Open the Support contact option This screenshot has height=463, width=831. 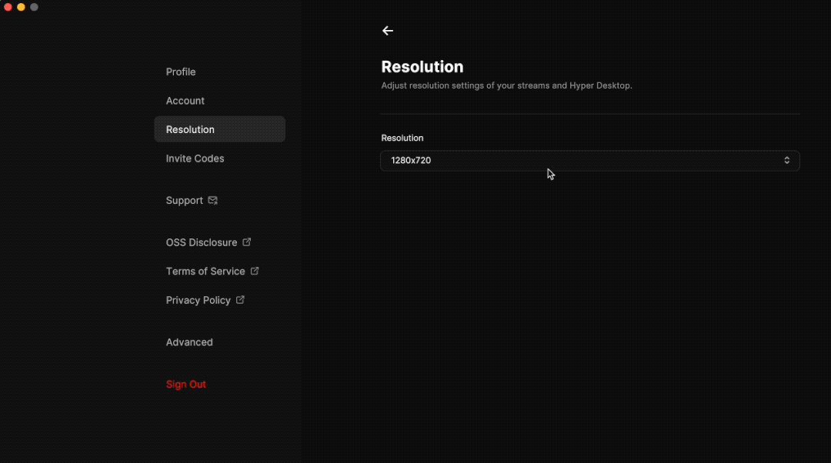pyautogui.click(x=185, y=200)
